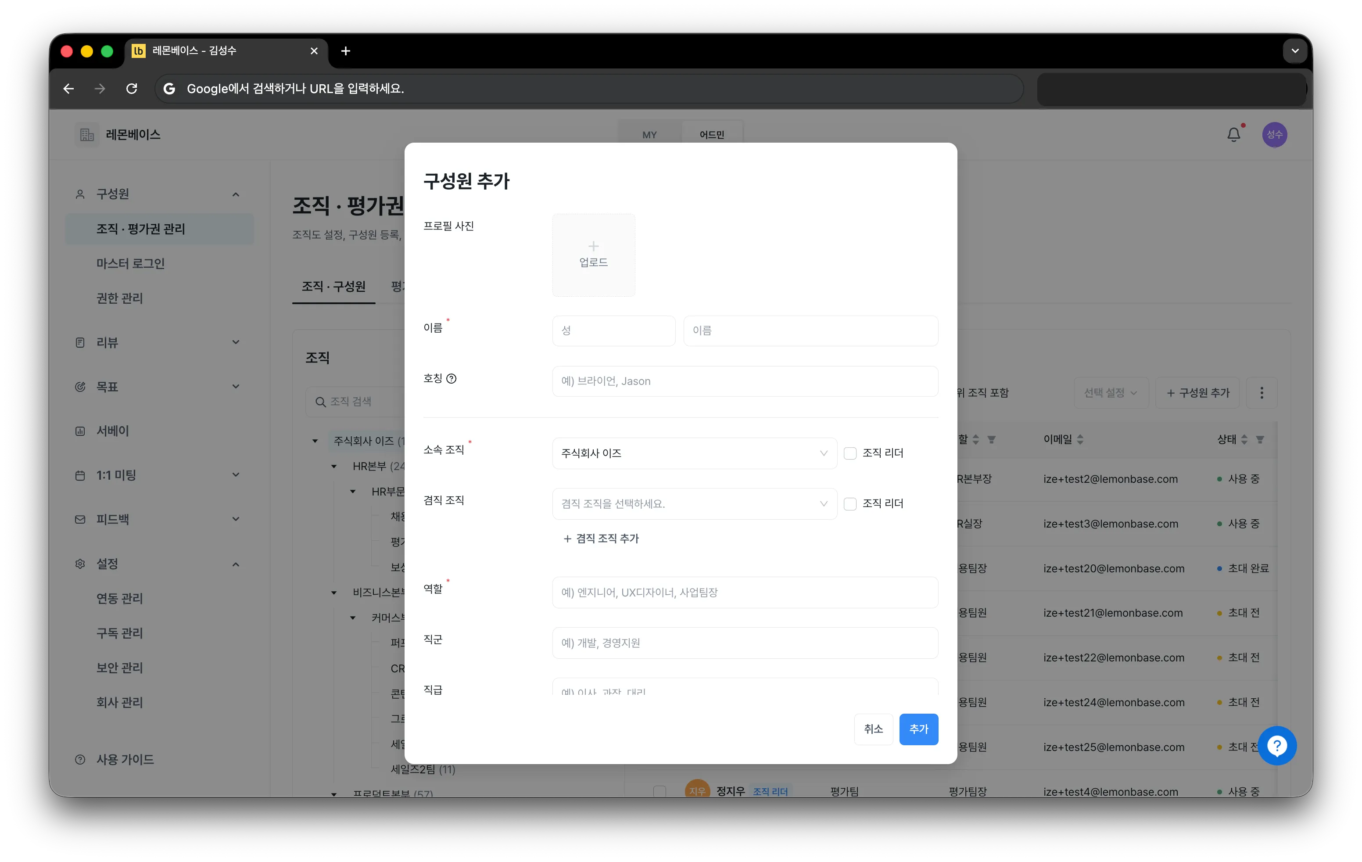The image size is (1362, 862).
Task: Open the 사용 가이드 link
Action: [125, 759]
